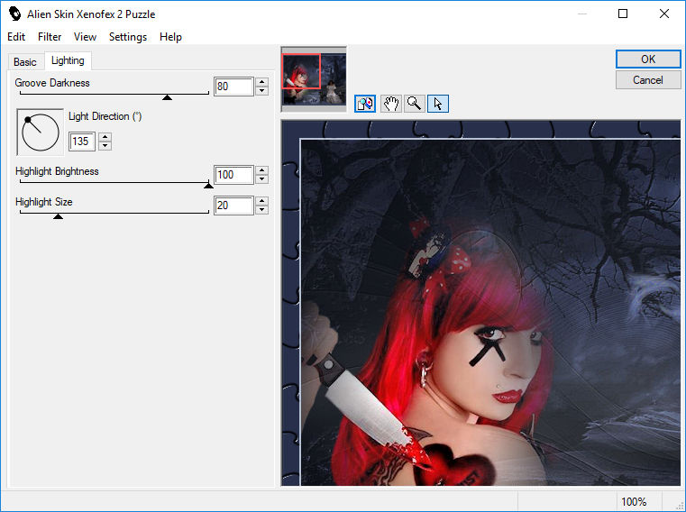Click the navigator thumbnail preview
Viewport: 686px width, 512px height.
coord(314,78)
